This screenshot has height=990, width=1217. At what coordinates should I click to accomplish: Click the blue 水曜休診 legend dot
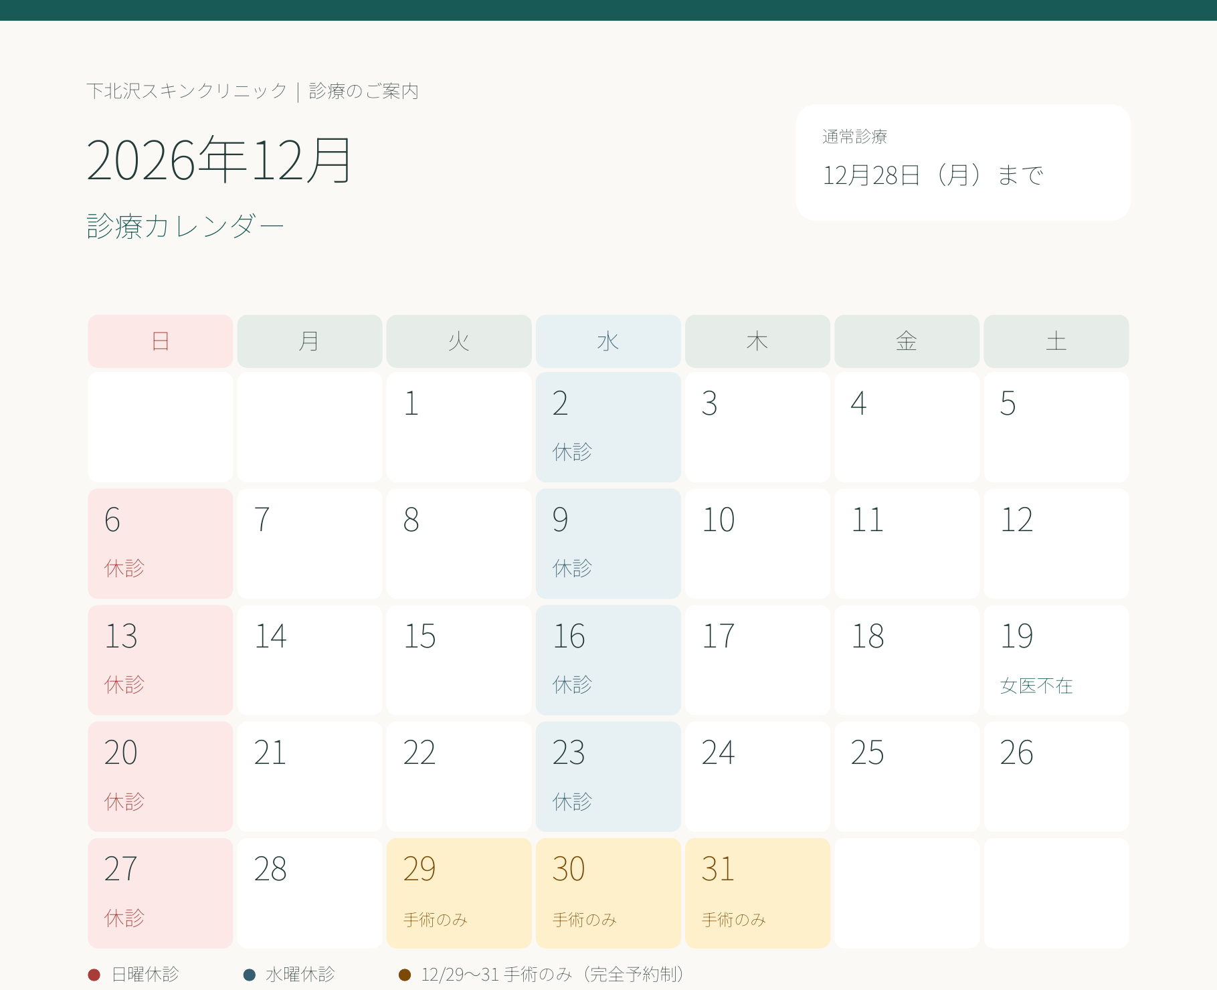(x=250, y=975)
